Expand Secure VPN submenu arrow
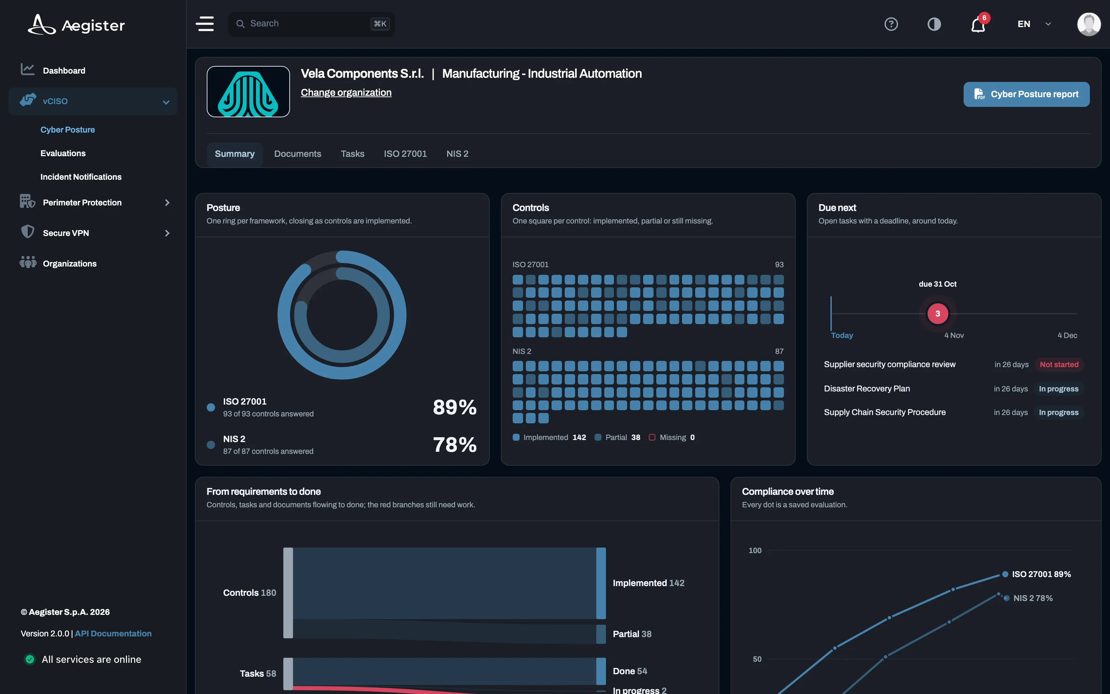The width and height of the screenshot is (1110, 694). [167, 233]
